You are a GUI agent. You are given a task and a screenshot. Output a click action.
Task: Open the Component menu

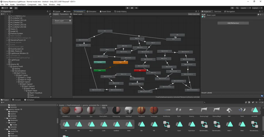coord(32,4)
